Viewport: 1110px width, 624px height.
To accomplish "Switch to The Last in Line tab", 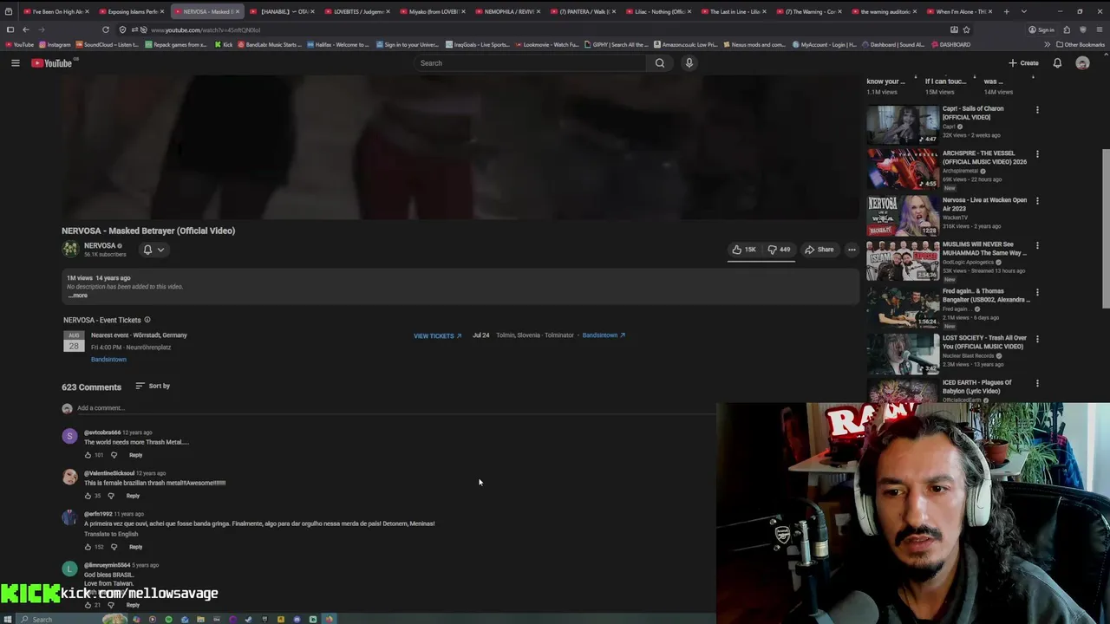I will (735, 11).
